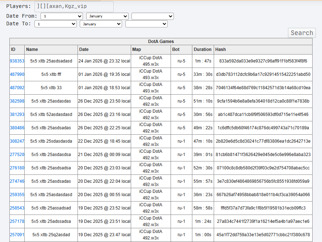The height and width of the screenshot is (242, 322).
Task: Open game ID 938353
Action: pyautogui.click(x=17, y=61)
